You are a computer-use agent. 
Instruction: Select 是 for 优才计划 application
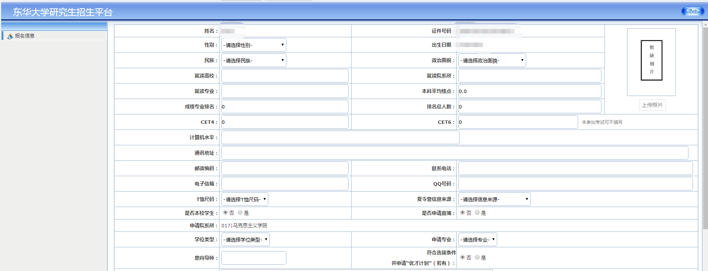click(477, 257)
